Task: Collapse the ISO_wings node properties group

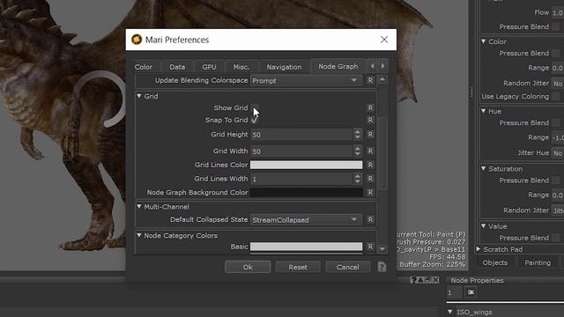Action: pyautogui.click(x=450, y=312)
